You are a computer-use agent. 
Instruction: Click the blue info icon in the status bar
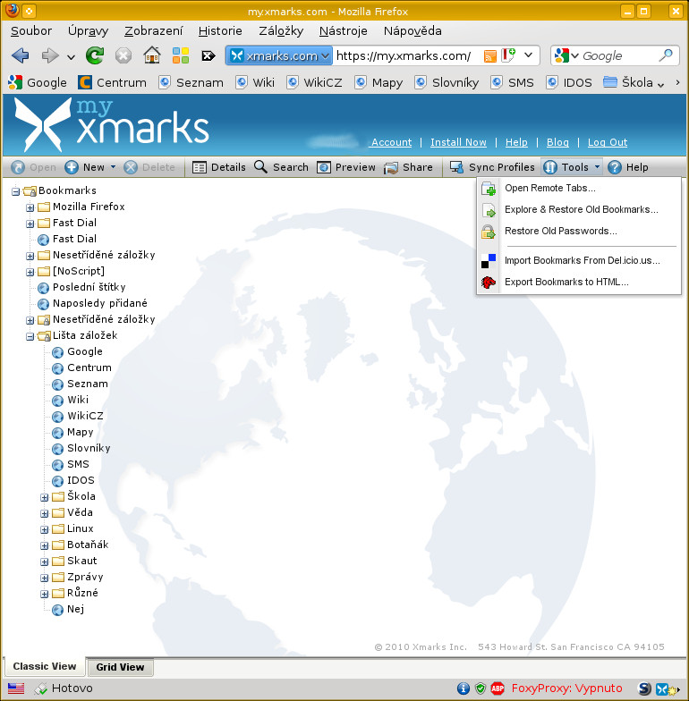[x=464, y=688]
